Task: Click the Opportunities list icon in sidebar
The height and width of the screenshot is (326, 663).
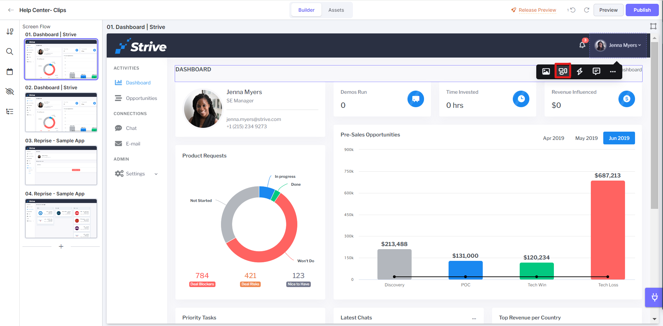Action: tap(118, 98)
